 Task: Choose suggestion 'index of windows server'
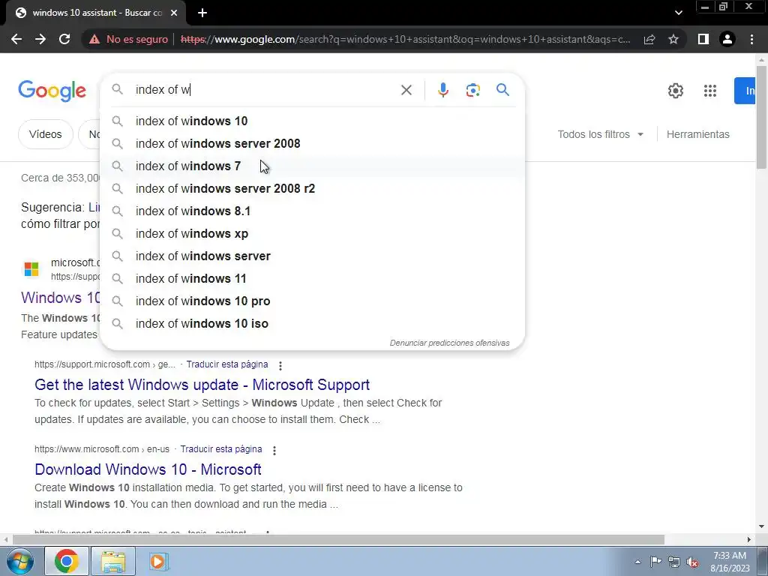(x=312, y=256)
